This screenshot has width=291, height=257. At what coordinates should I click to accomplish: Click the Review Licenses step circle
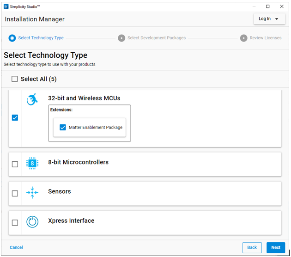244,38
